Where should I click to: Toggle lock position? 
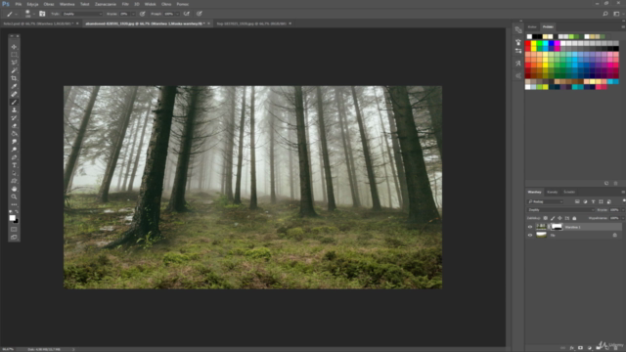coord(559,218)
